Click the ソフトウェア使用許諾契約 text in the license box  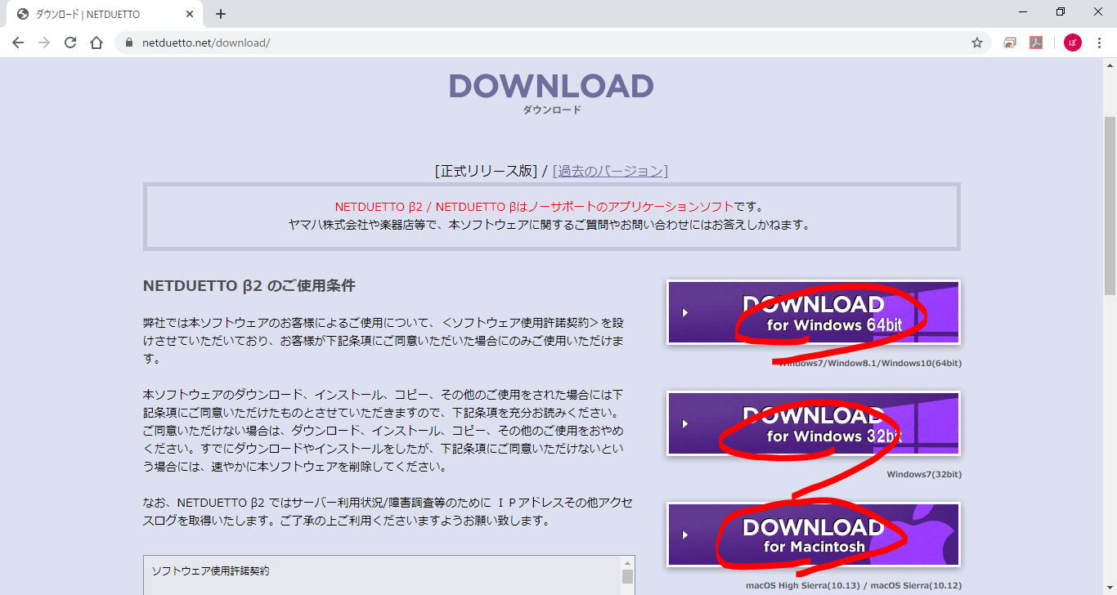(210, 571)
